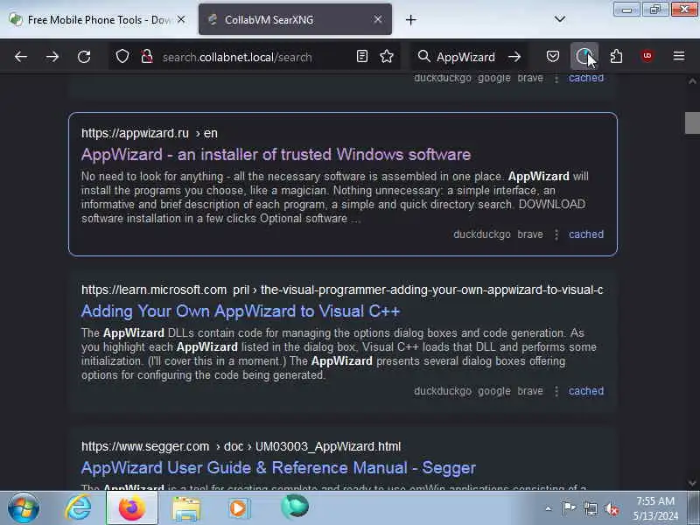Click the scrollbar up arrow
The width and height of the screenshot is (700, 525).
click(x=692, y=80)
